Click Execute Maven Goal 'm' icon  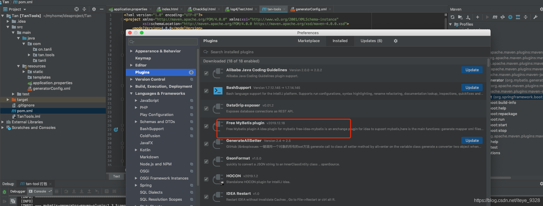[x=495, y=17]
